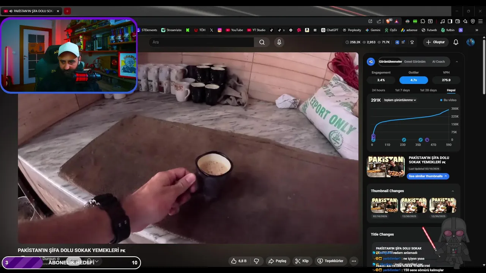Screen dimensions: 486x273
Task: Switch to the Genel Görünüm tab
Action: pos(415,61)
